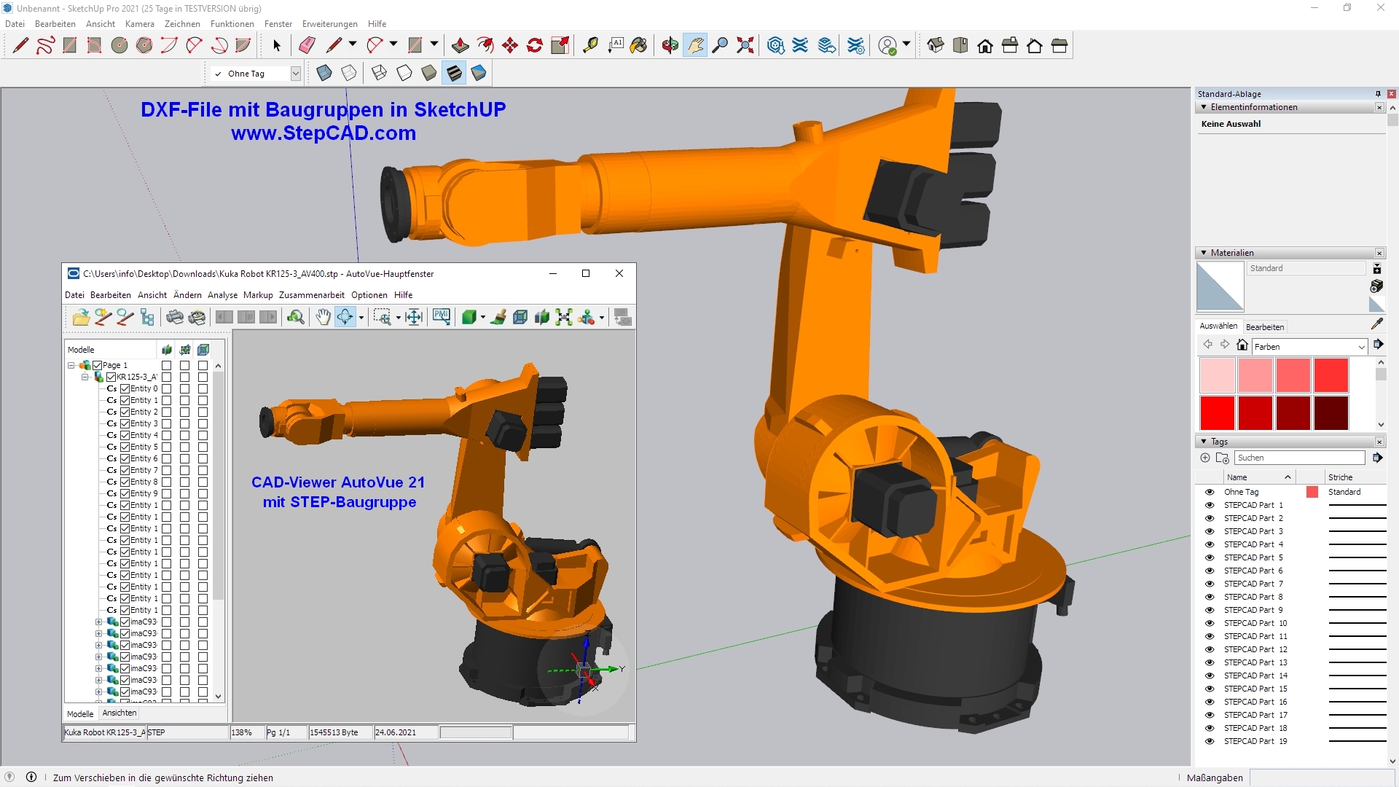Select the pink Eraser tool
Image resolution: width=1399 pixels, height=787 pixels.
pos(307,46)
